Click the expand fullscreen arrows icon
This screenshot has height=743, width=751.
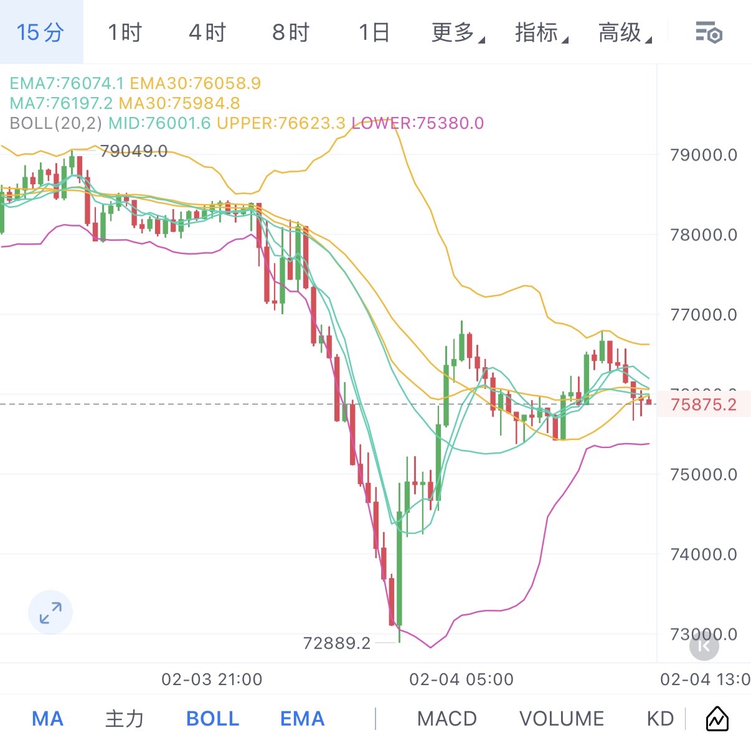click(x=50, y=612)
